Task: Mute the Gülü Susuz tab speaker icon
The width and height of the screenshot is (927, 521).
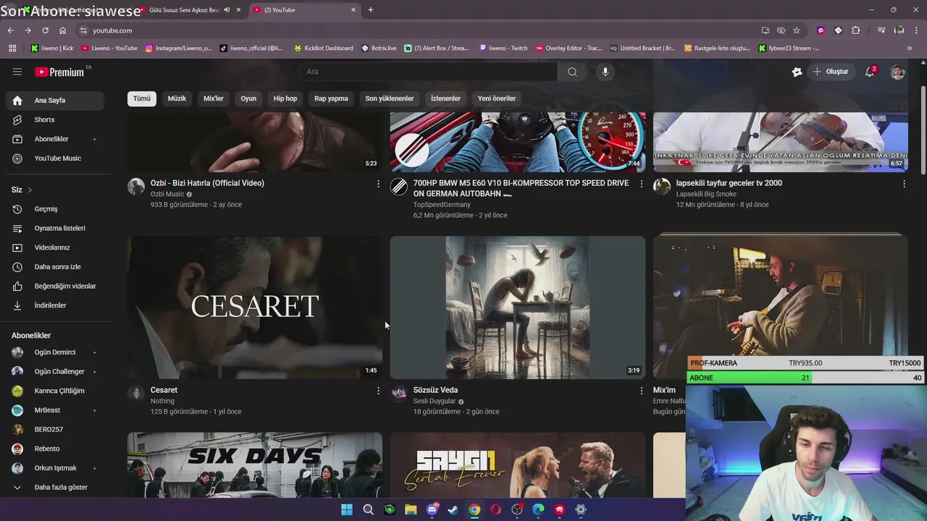Action: pos(227,10)
